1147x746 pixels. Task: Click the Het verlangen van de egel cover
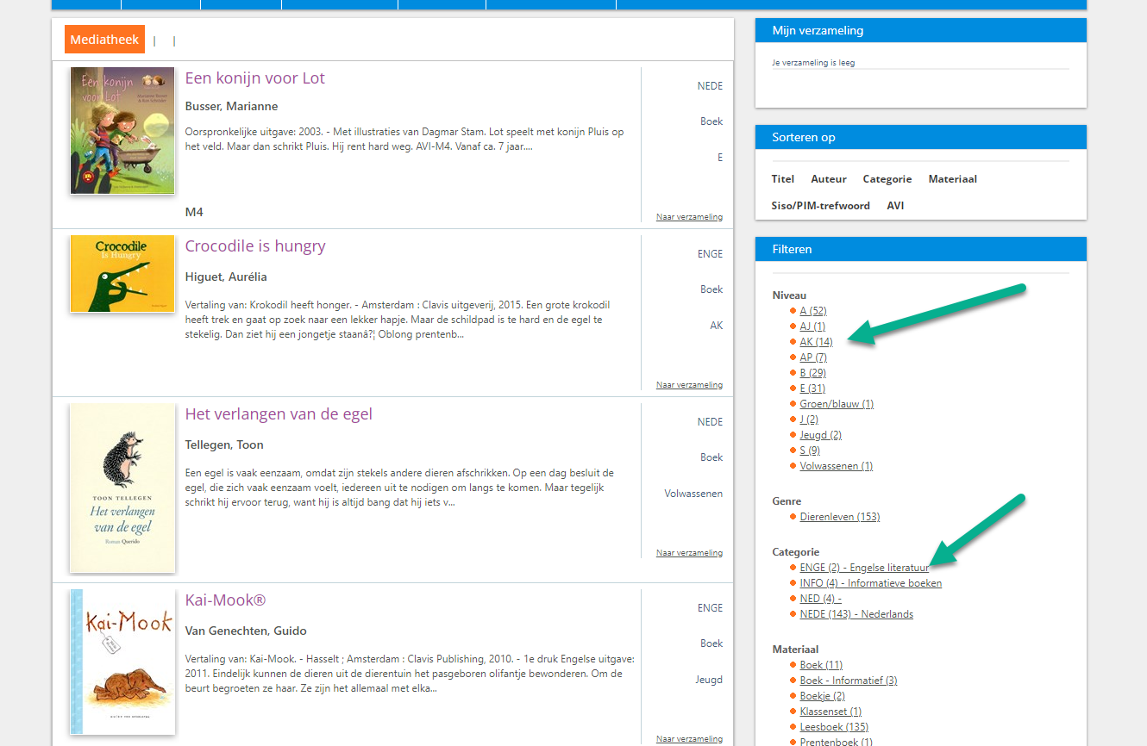pos(122,488)
